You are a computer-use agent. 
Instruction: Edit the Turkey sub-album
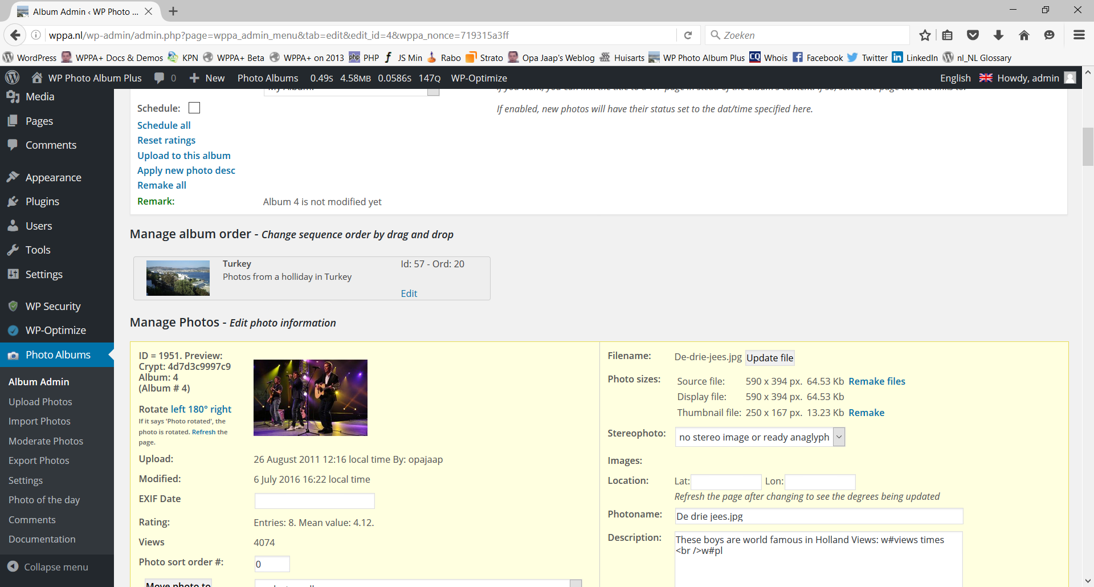[x=409, y=293]
